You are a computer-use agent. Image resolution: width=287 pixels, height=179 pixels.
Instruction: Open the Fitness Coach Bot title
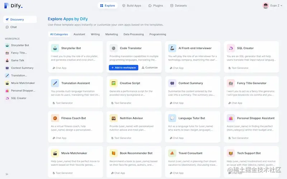74,118
